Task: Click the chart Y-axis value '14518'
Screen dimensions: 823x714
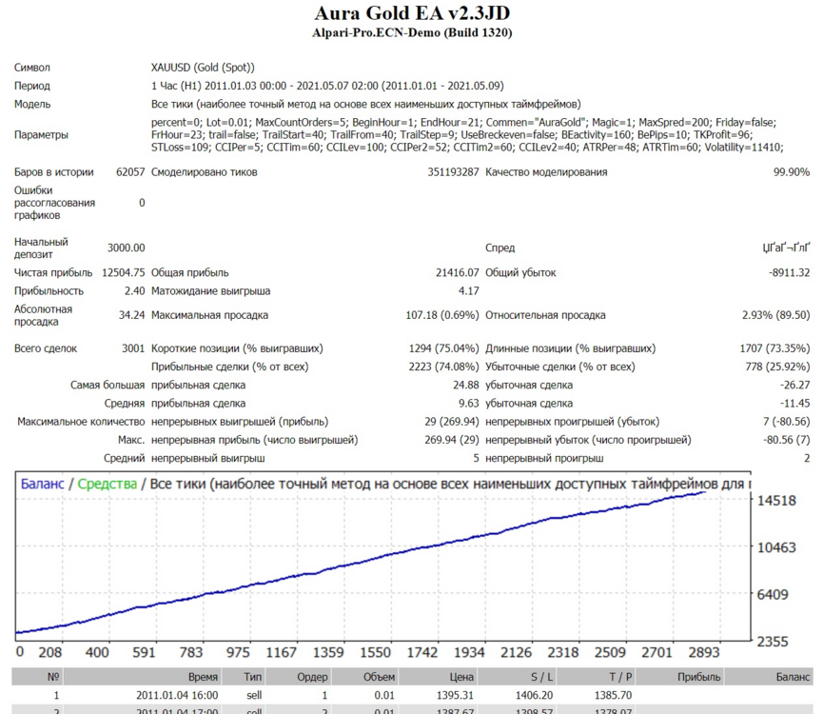Action: click(776, 501)
